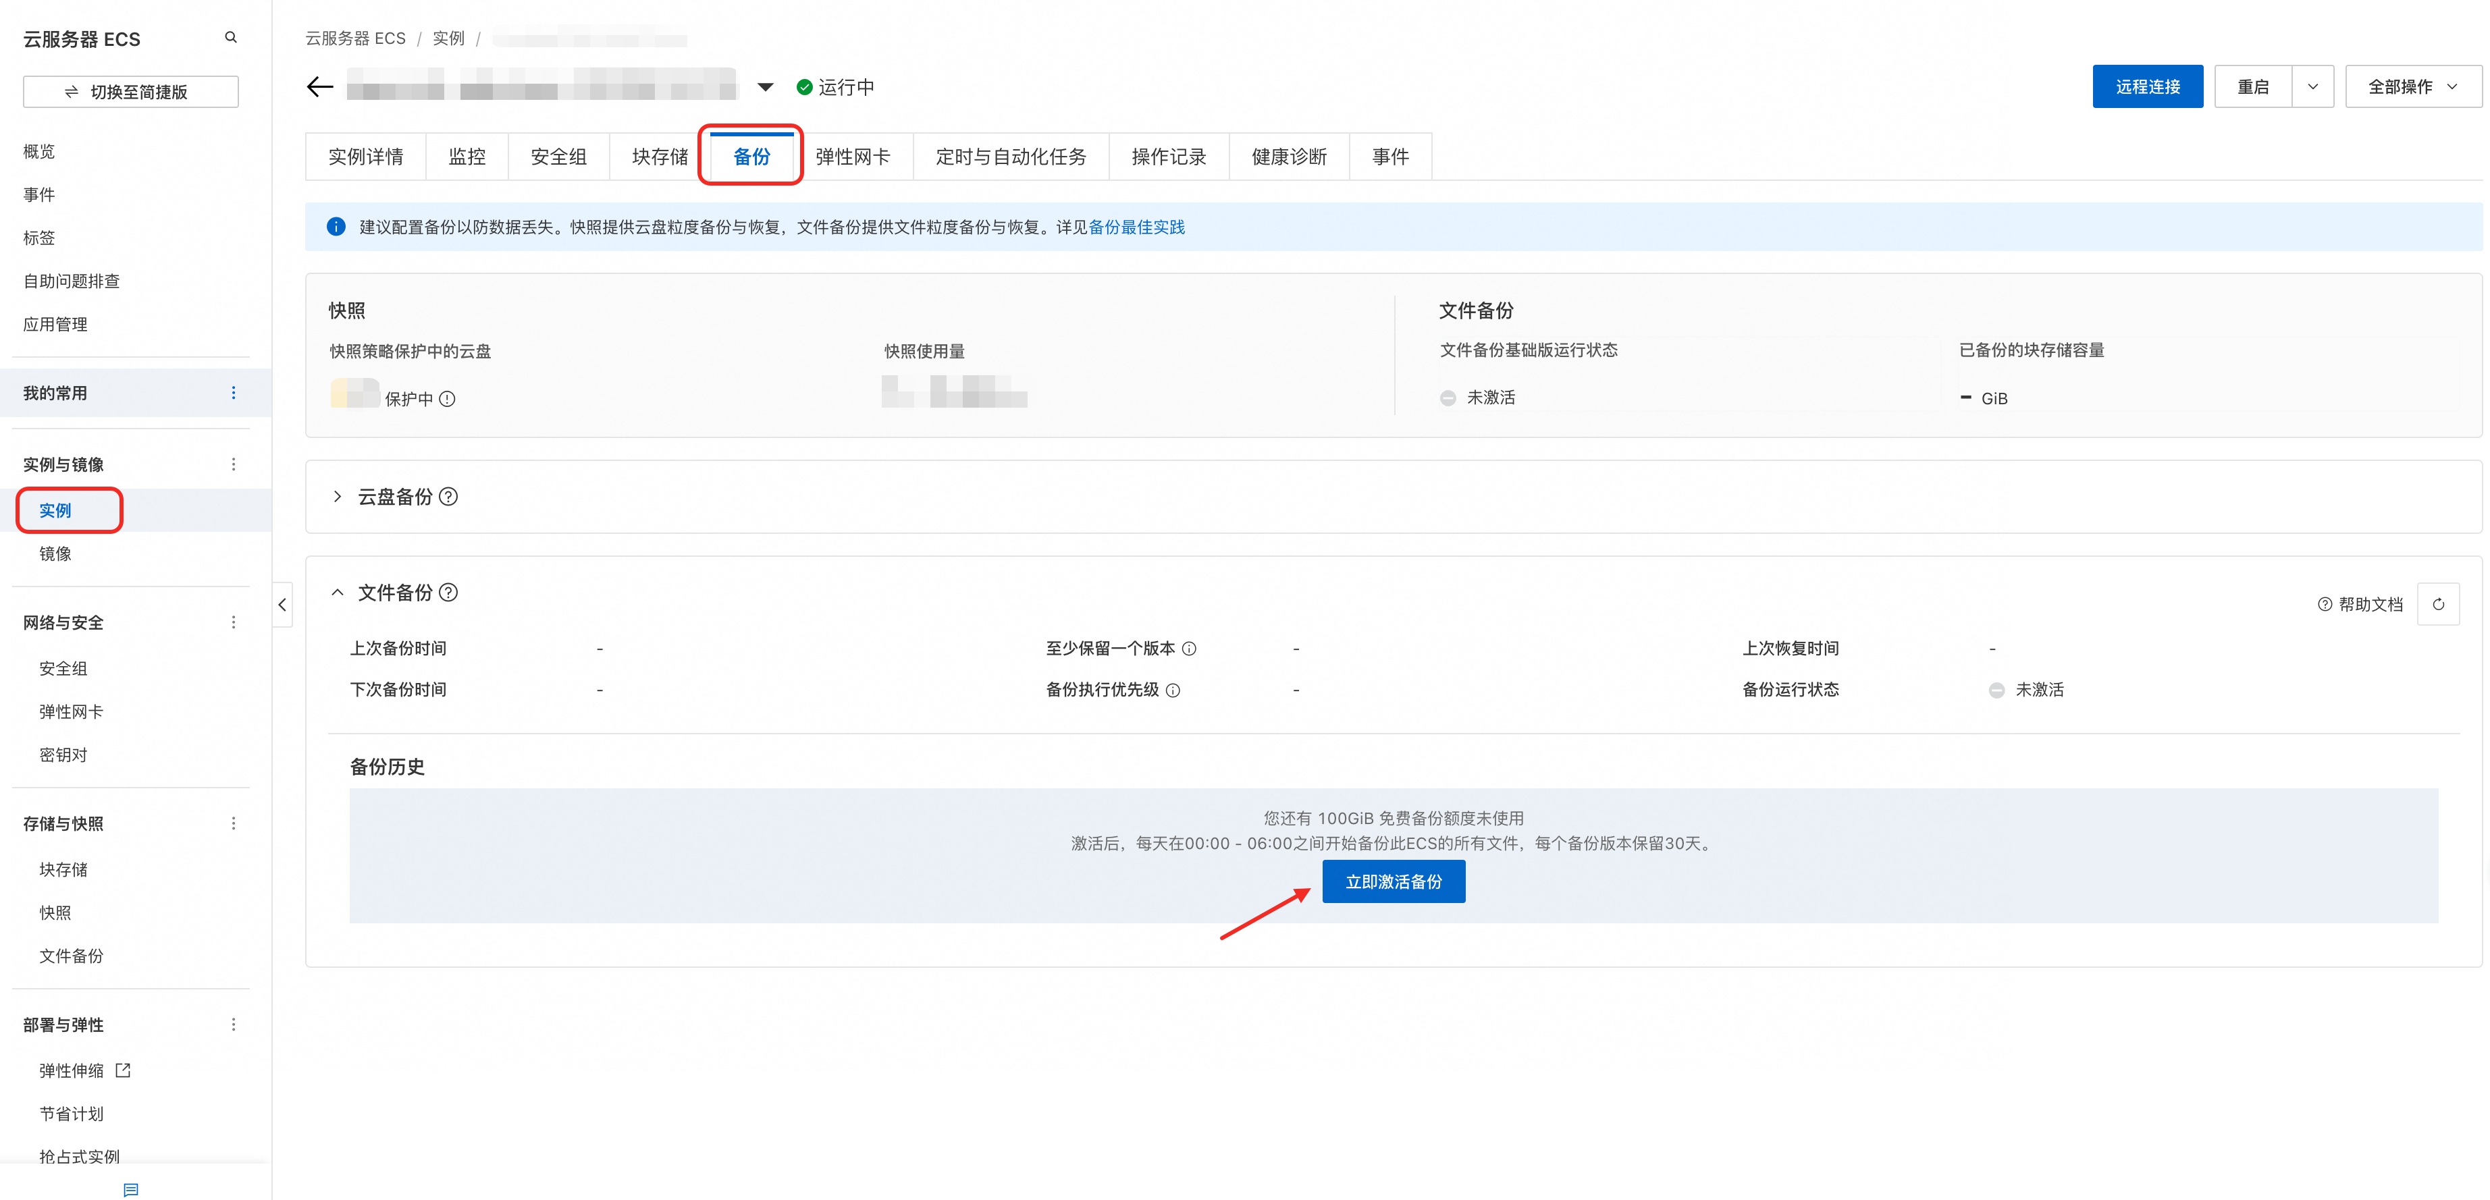Click external link icon beside 弹性伸缩
Image resolution: width=2490 pixels, height=1200 pixels.
(x=124, y=1070)
